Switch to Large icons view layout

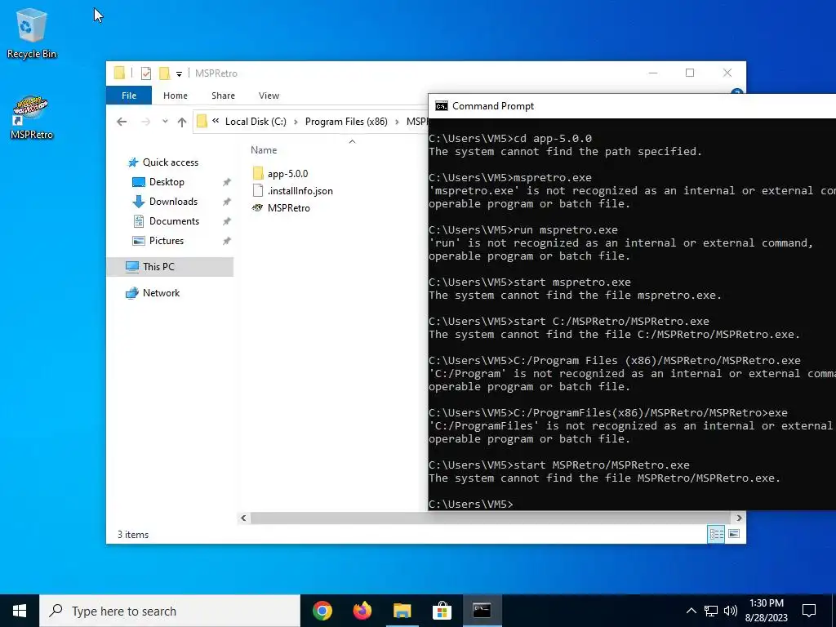pos(734,534)
